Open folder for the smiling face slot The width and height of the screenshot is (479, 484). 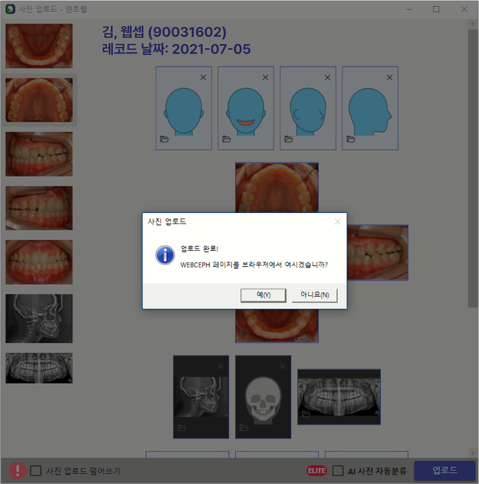pos(227,139)
